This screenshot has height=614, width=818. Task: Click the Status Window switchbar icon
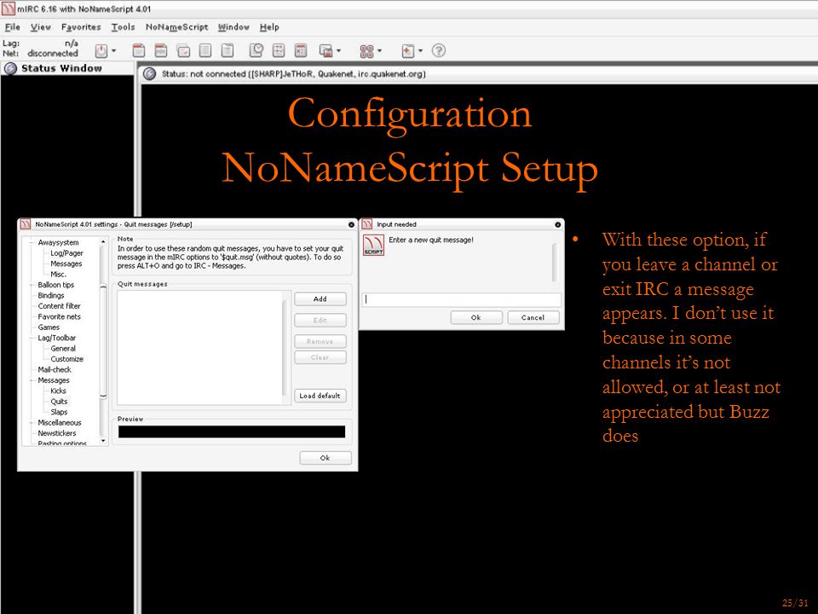10,68
